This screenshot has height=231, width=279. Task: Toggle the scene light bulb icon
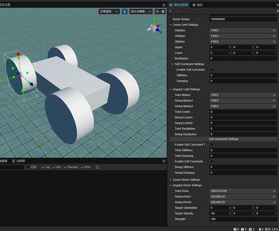tap(125, 11)
